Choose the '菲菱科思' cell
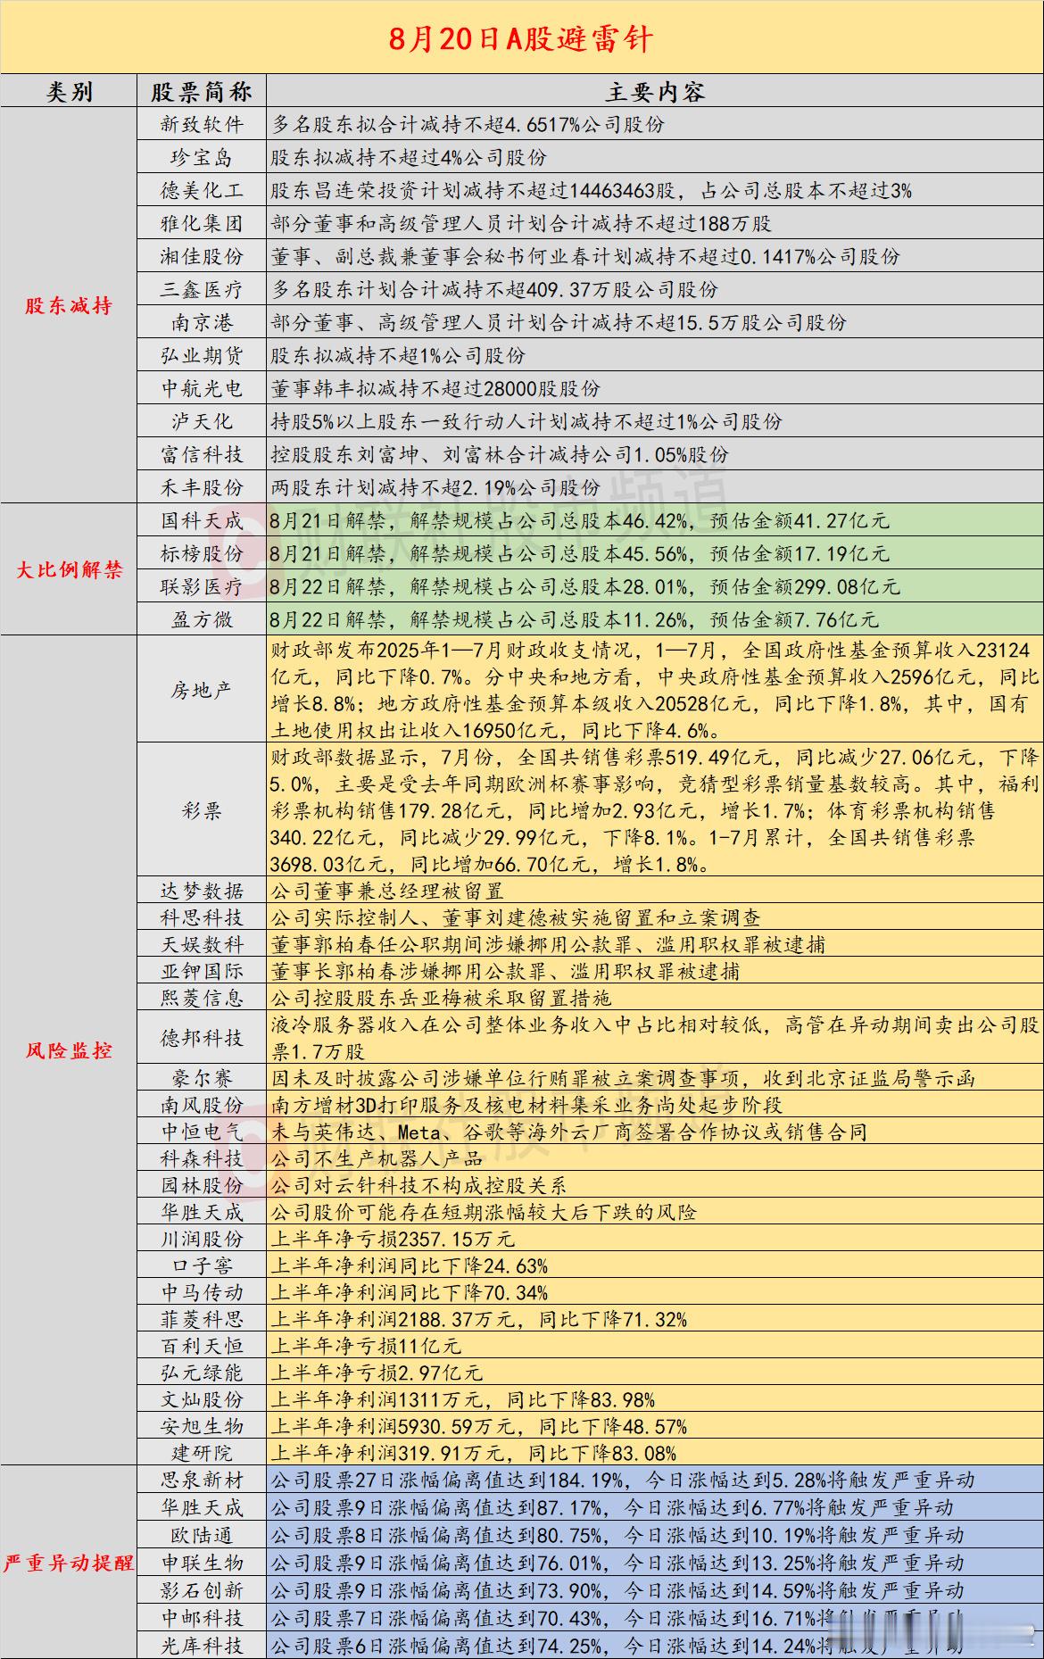 point(202,1320)
